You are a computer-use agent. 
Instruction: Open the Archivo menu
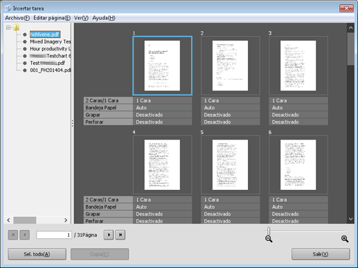tap(17, 18)
